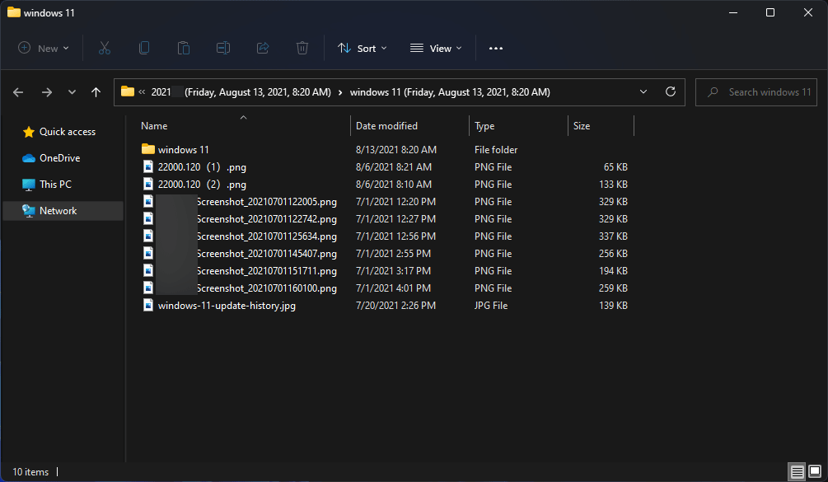Click the 65 KB size value
Image resolution: width=828 pixels, height=482 pixels.
click(615, 166)
